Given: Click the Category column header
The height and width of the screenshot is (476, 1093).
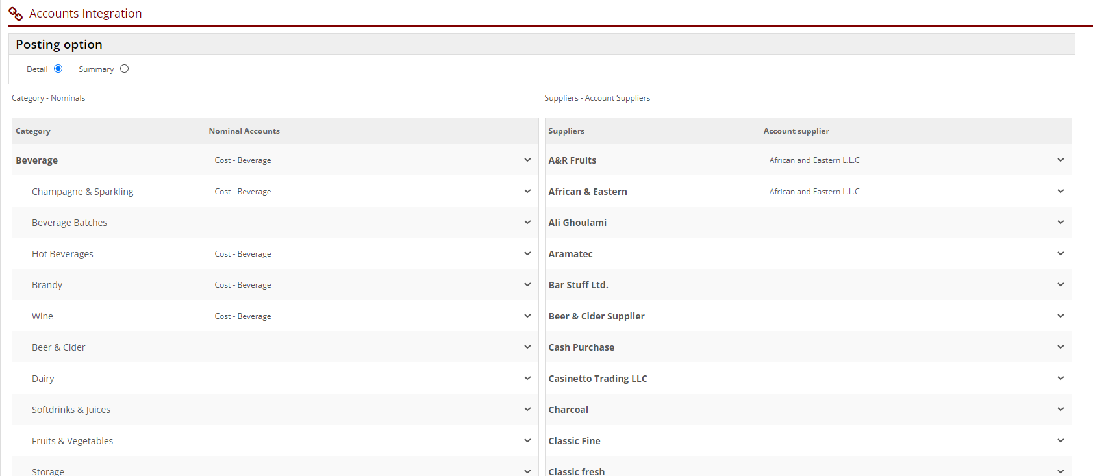Looking at the screenshot, I should click(x=33, y=131).
